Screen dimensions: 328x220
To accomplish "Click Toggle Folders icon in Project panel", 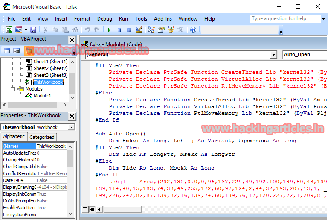I will (29, 51).
